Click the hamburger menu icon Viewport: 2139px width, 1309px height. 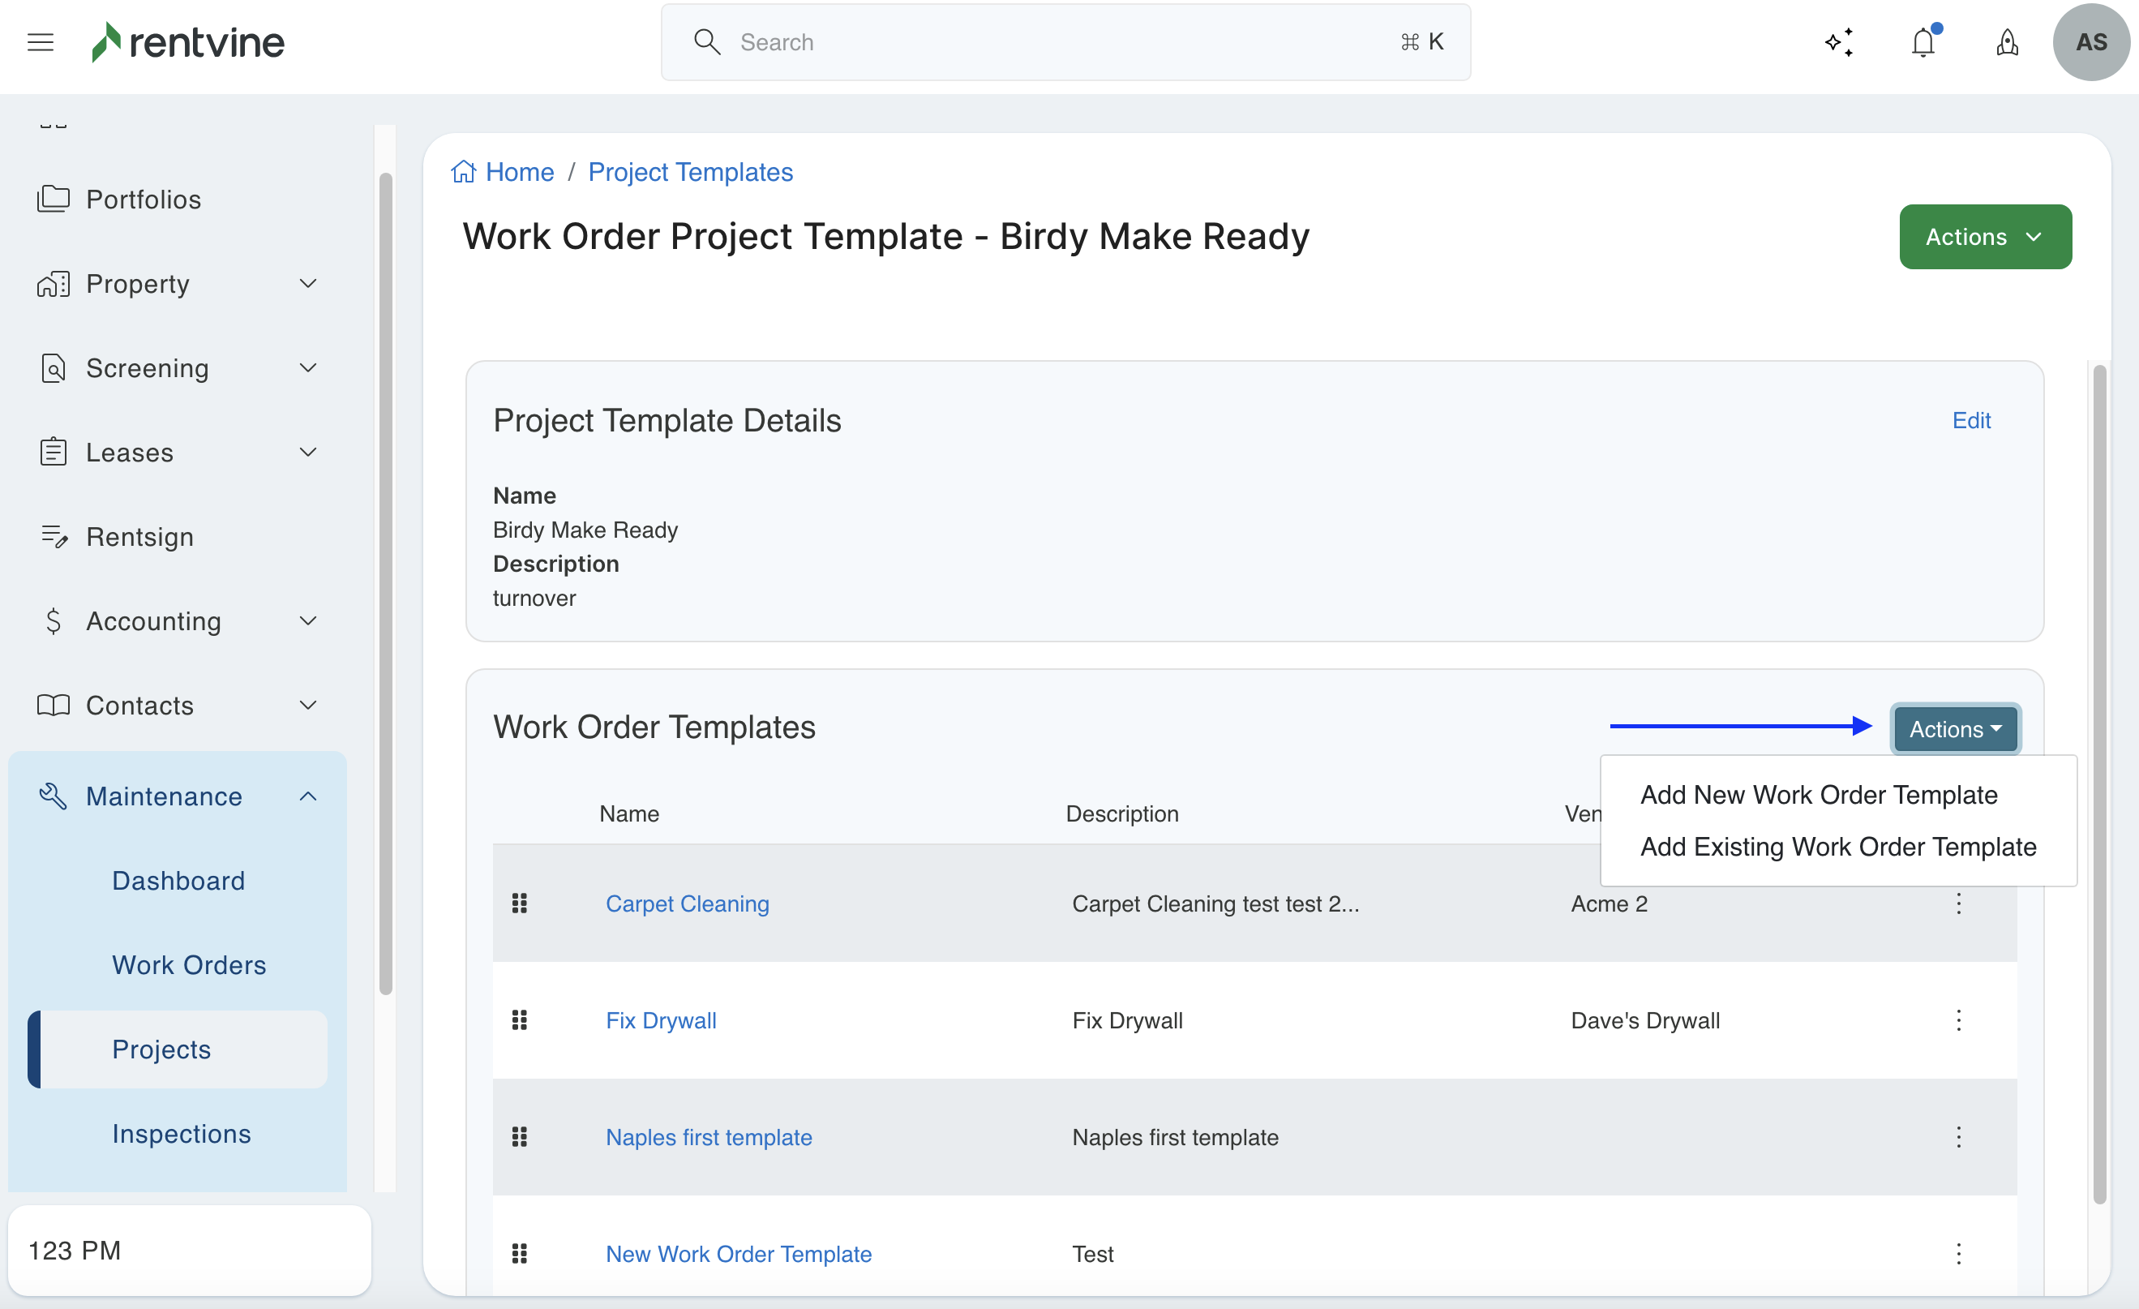click(x=40, y=41)
